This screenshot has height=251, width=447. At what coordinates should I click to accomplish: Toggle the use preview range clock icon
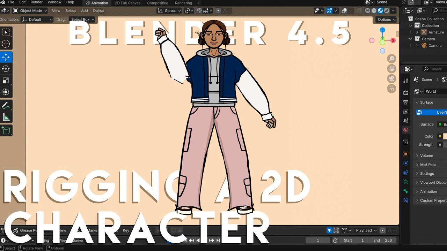coord(335,240)
